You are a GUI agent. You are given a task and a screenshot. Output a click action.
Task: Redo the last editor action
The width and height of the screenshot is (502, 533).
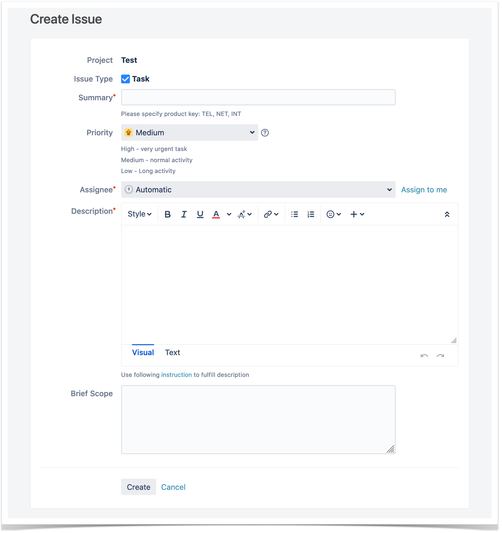440,356
